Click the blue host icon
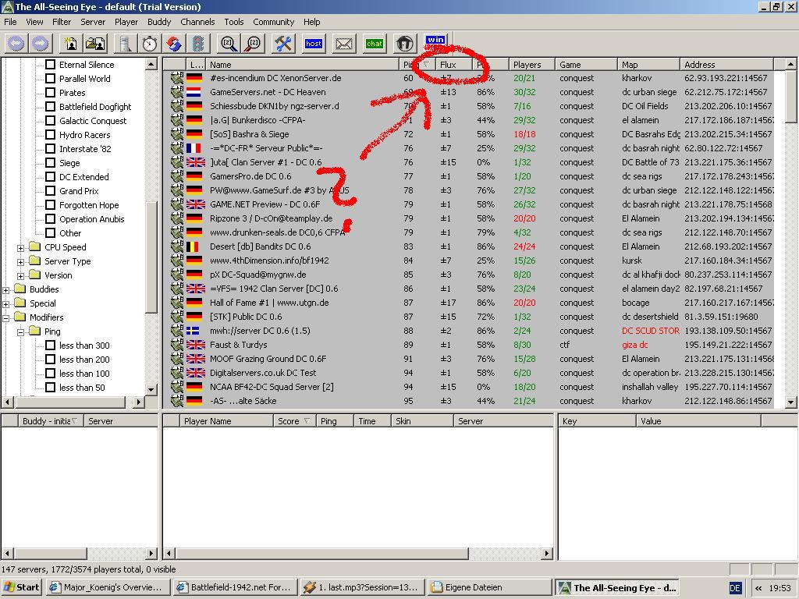Screen dimensions: 799x599 pyautogui.click(x=314, y=44)
